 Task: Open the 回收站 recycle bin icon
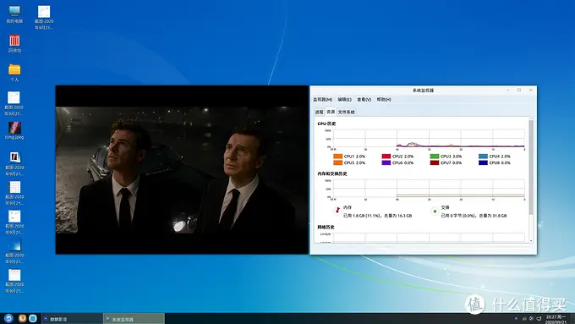tap(14, 43)
